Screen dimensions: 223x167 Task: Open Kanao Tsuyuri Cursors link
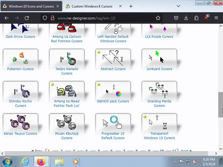(x=20, y=134)
